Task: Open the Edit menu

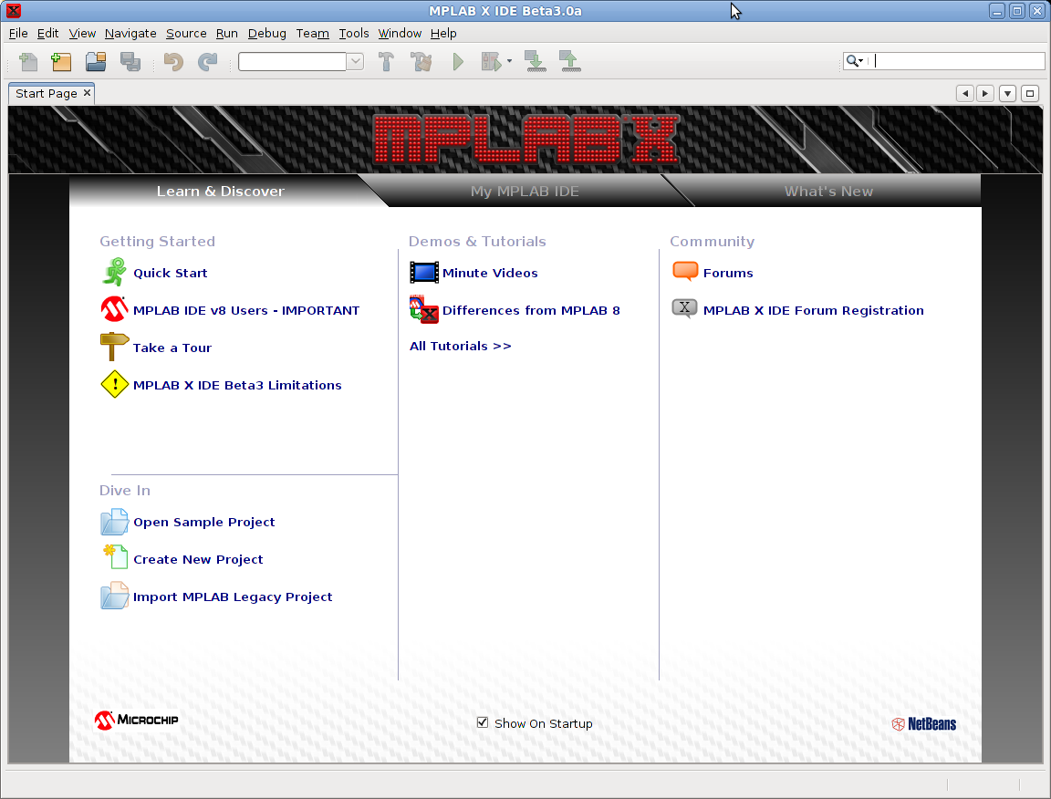Action: pos(47,33)
